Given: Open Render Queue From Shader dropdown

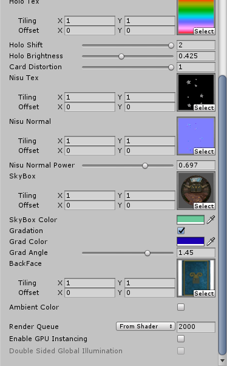Looking at the screenshot, I should point(145,327).
